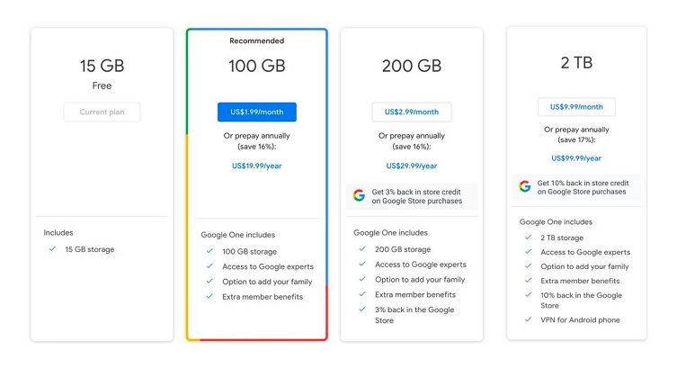Click checkmark next to 2 TB storage
Image resolution: width=677 pixels, height=377 pixels.
[x=528, y=238]
